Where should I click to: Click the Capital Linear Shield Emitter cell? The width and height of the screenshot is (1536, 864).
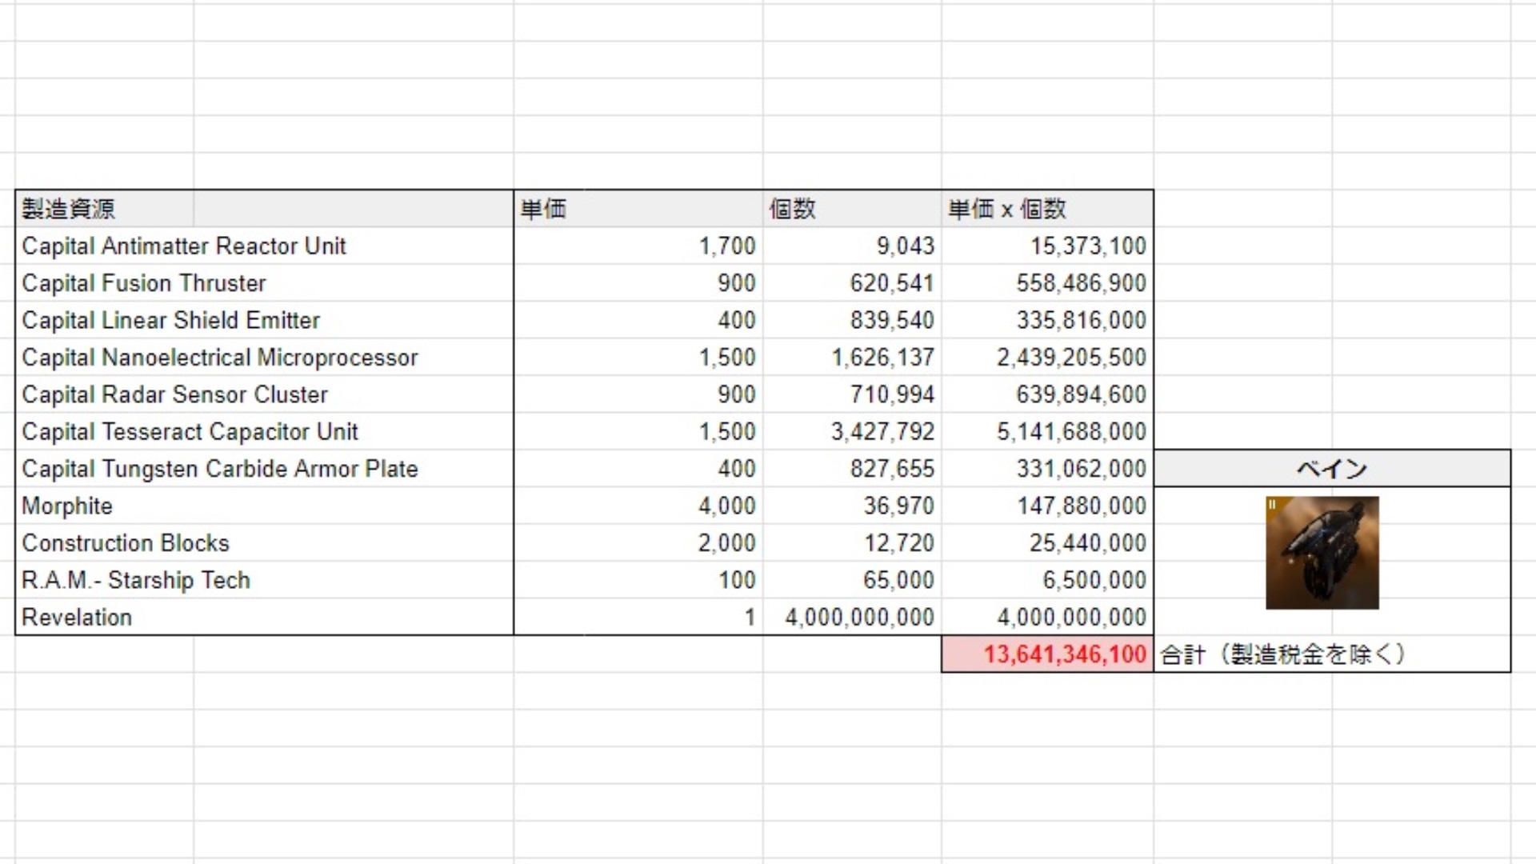tap(264, 320)
